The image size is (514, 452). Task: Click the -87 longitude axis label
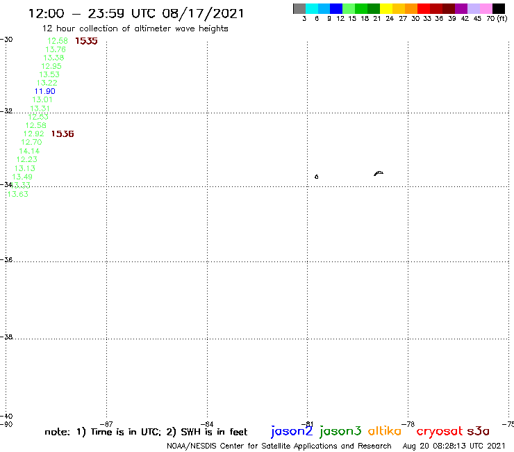(x=106, y=424)
